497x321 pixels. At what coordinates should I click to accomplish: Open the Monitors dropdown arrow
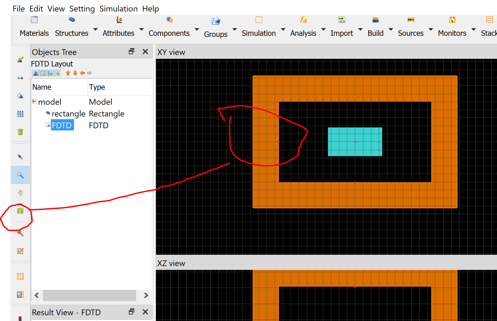coord(473,29)
